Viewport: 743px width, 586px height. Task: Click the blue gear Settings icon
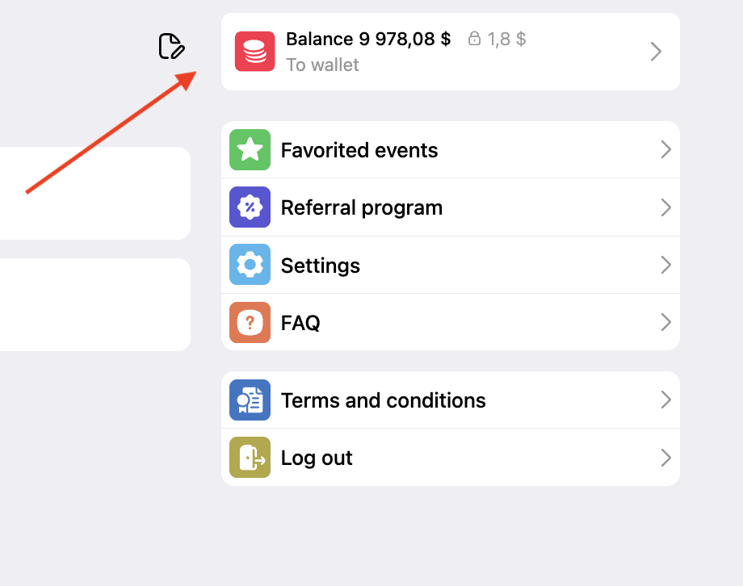(x=250, y=265)
